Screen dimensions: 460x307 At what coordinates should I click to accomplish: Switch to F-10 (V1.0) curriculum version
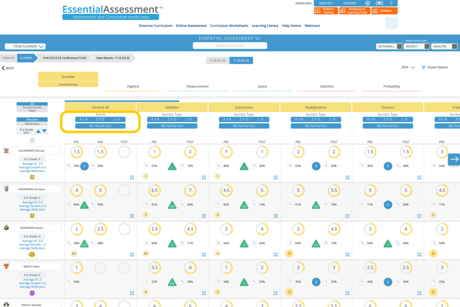218,61
